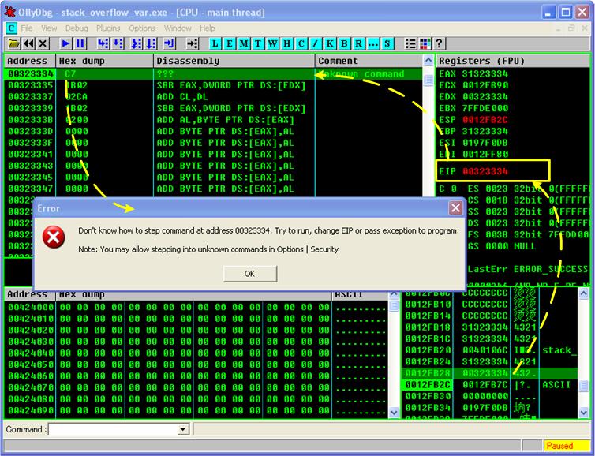Open appearance options colored grid icon
This screenshot has width=595, height=456.
pos(425,43)
